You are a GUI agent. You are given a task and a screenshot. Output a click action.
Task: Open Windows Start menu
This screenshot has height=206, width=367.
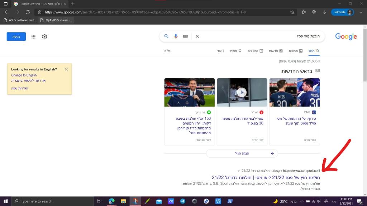(x=6, y=201)
